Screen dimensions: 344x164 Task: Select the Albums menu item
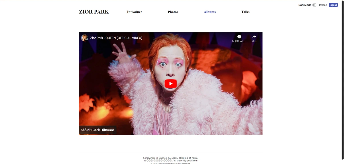coord(210,12)
